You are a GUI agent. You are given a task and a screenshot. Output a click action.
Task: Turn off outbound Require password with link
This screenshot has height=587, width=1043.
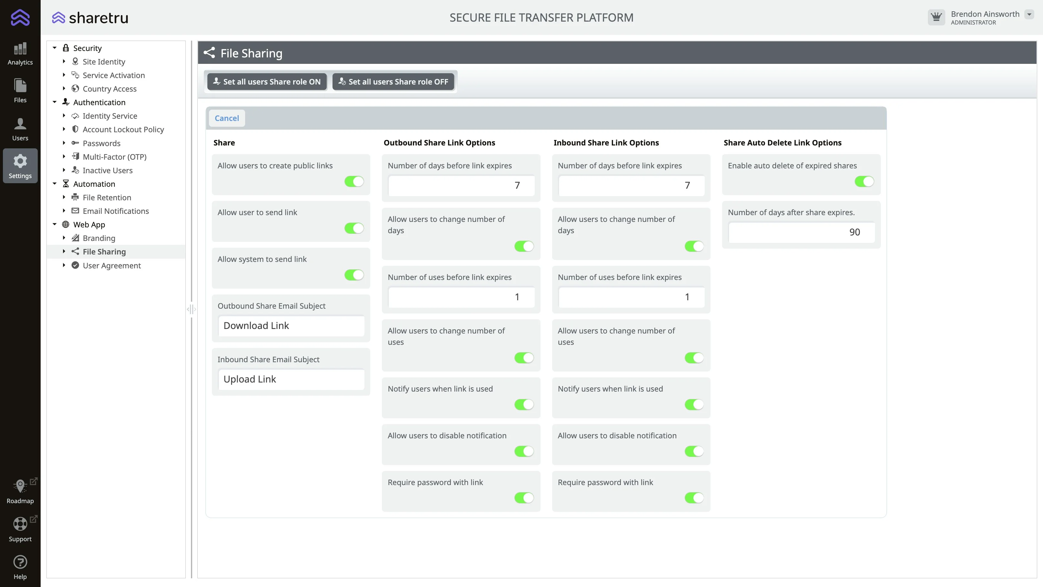[x=524, y=498]
